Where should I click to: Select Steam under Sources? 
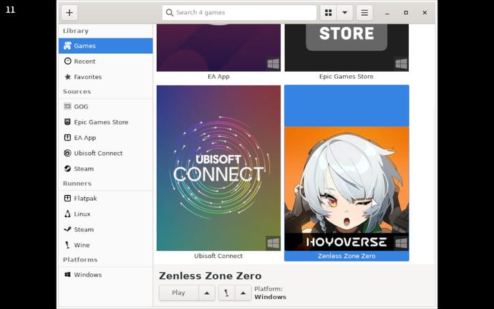tap(105, 168)
